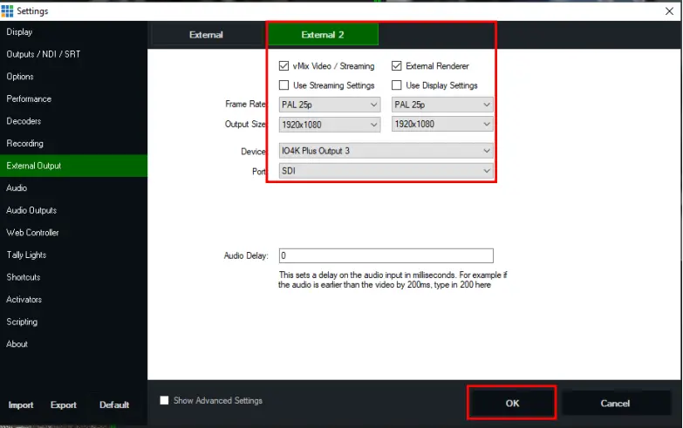This screenshot has height=428, width=683.
Task: Go to Audio Outputs settings
Action: tap(73, 210)
